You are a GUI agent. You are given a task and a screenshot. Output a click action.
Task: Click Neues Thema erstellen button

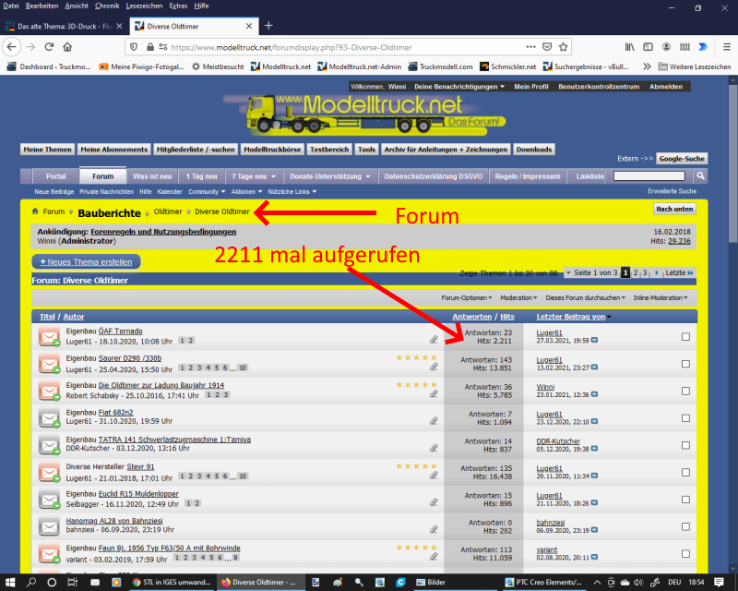86,262
